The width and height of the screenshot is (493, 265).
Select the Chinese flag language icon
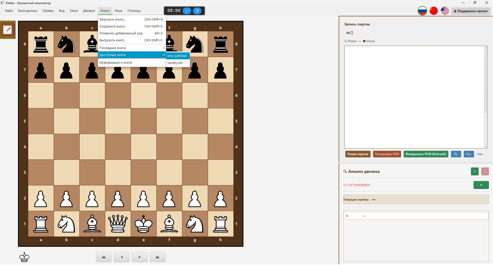point(434,11)
